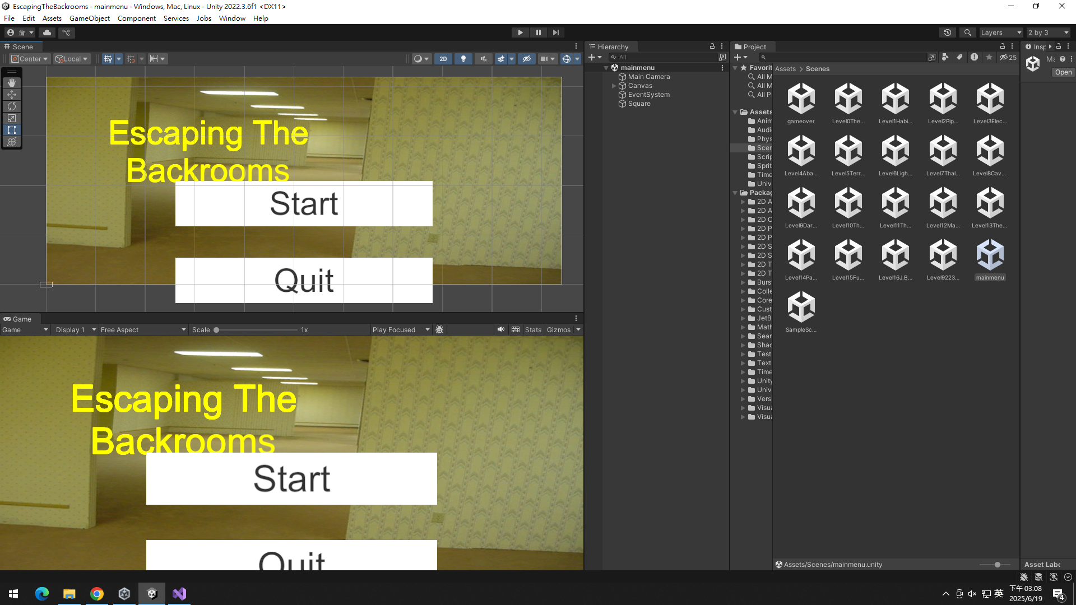Open the GameObject menu

point(90,18)
